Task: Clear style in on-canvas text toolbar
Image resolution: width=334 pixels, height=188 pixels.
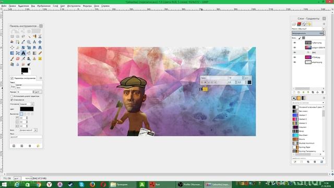Action: [x=202, y=82]
